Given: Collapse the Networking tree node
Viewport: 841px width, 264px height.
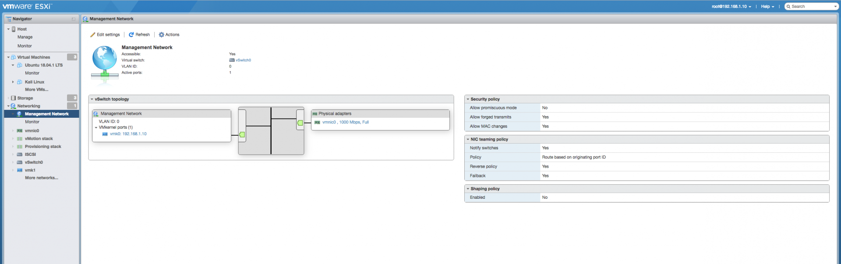Looking at the screenshot, I should pyautogui.click(x=8, y=106).
